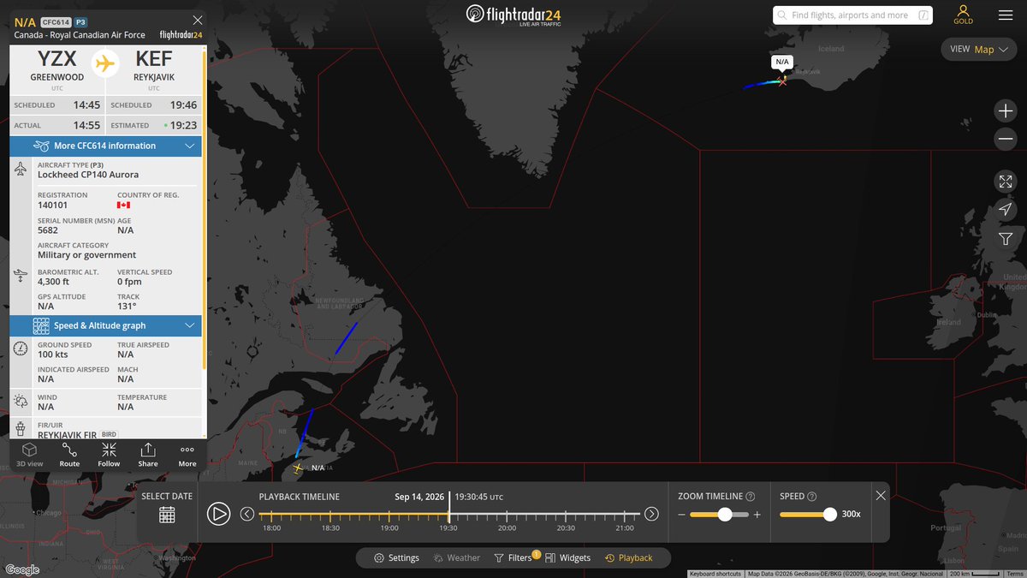Click the yellow airplane route icon
The image size is (1027, 578).
pyautogui.click(x=105, y=63)
